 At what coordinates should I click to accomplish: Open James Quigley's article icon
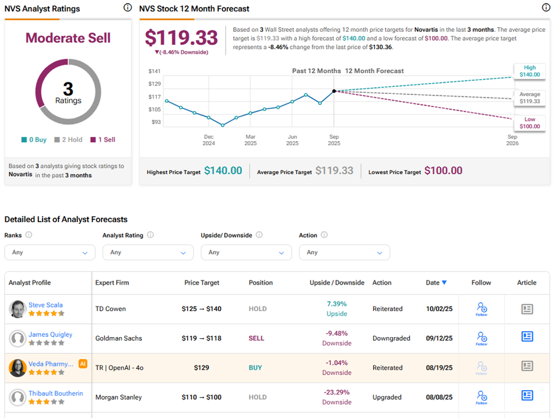point(527,337)
